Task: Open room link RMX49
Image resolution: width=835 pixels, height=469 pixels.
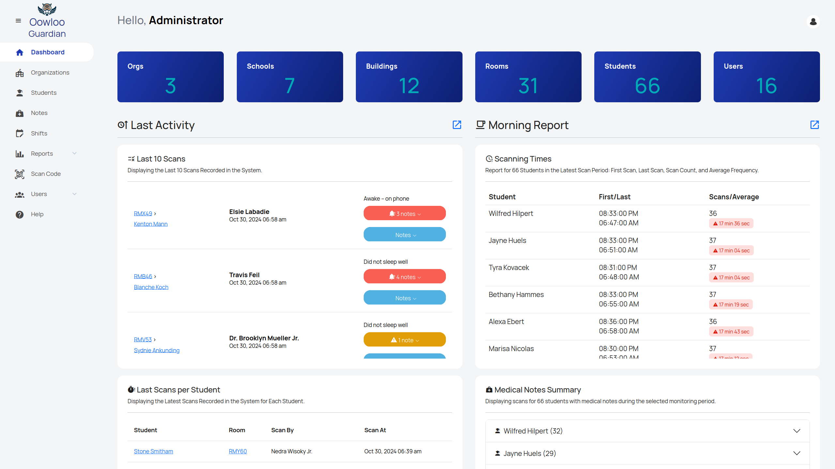Action: (143, 214)
